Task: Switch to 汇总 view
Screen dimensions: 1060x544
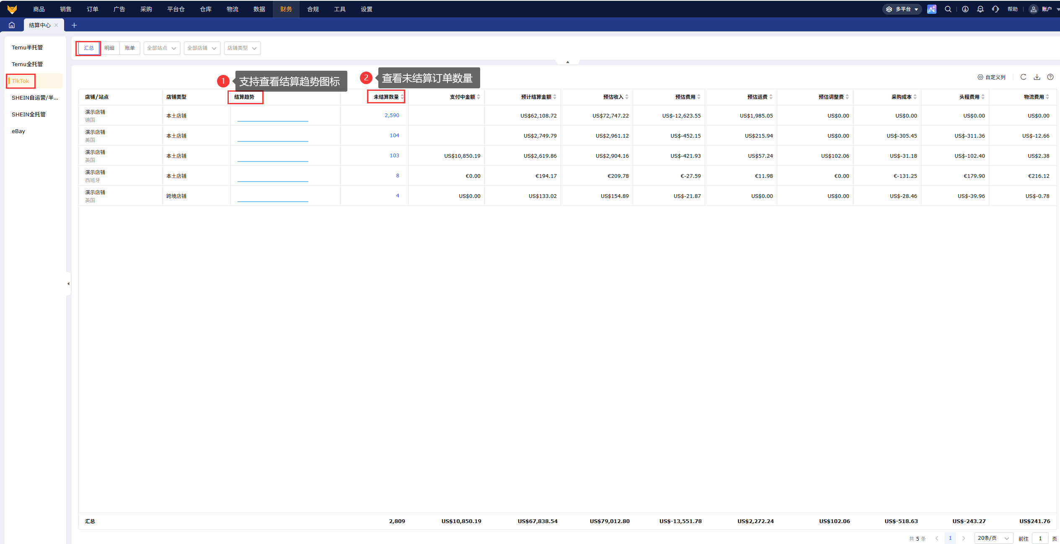Action: 89,48
